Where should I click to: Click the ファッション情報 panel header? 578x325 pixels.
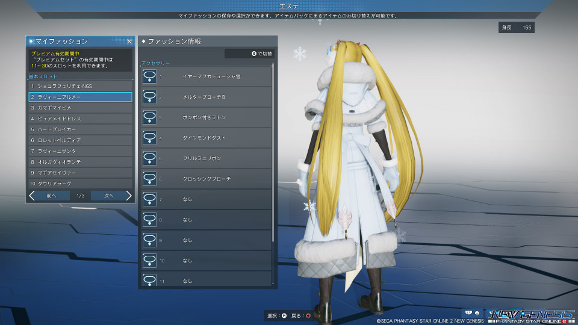point(208,42)
